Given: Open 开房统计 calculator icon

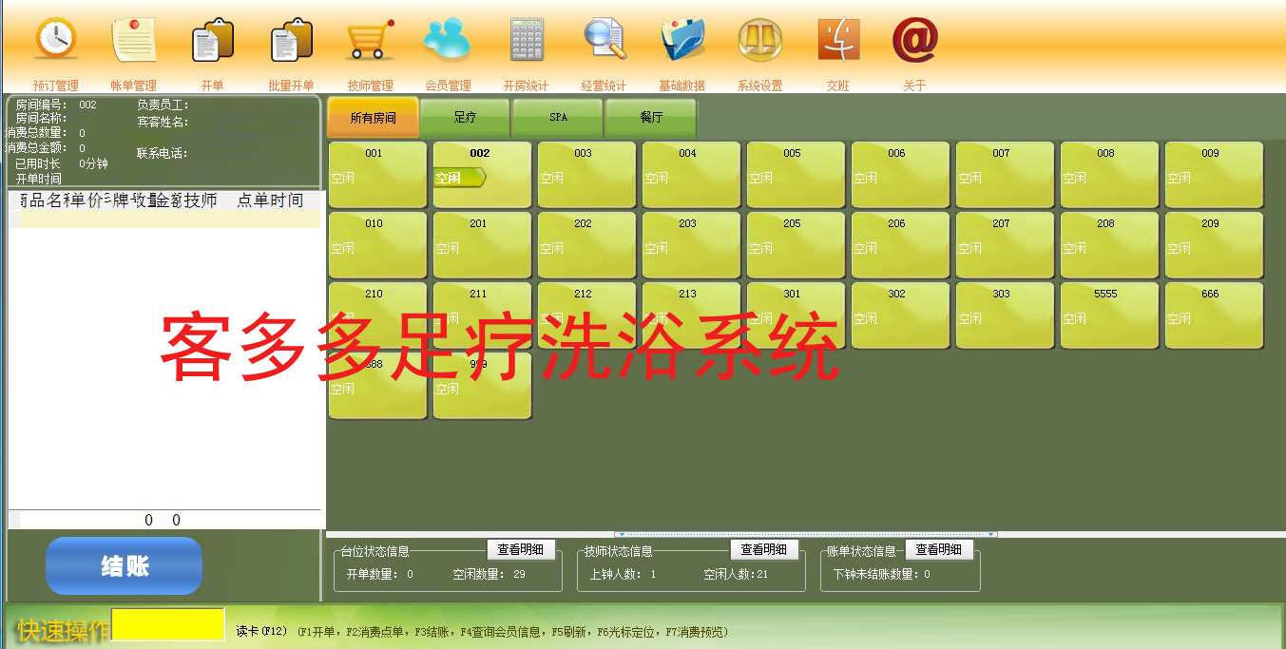Looking at the screenshot, I should pyautogui.click(x=527, y=40).
